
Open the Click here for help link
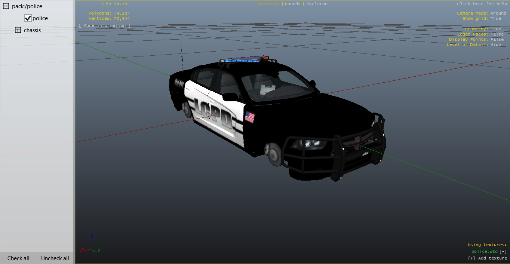[482, 4]
